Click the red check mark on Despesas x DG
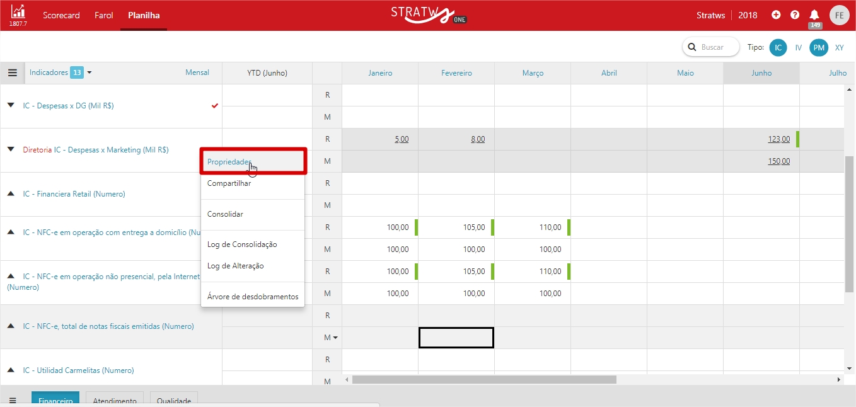Screen dimensions: 856x407 [x=215, y=106]
